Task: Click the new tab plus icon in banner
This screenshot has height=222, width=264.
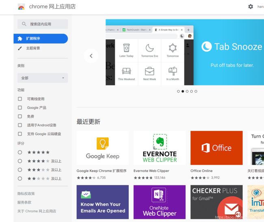Action: [188, 30]
